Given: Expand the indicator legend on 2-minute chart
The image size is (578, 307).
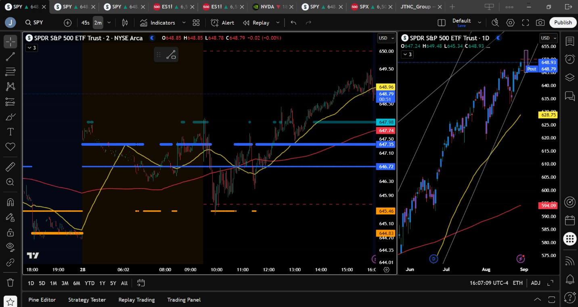Looking at the screenshot, I should (x=31, y=48).
